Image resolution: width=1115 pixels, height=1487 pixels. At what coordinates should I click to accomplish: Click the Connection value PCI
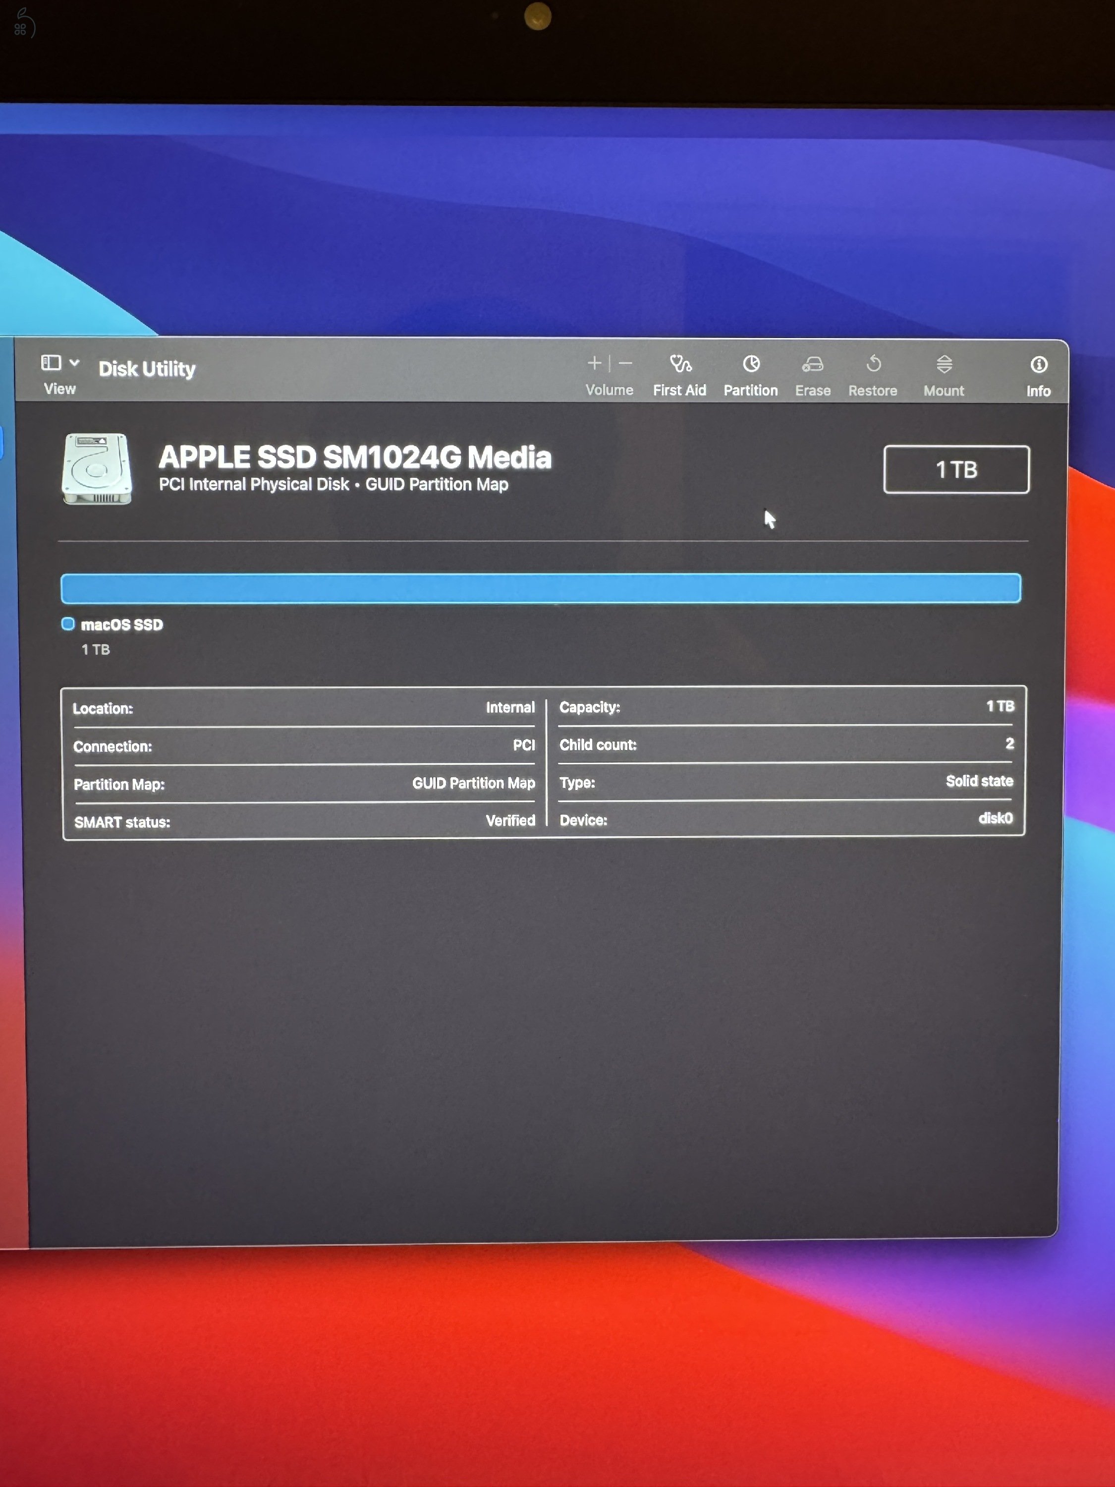pyautogui.click(x=524, y=745)
